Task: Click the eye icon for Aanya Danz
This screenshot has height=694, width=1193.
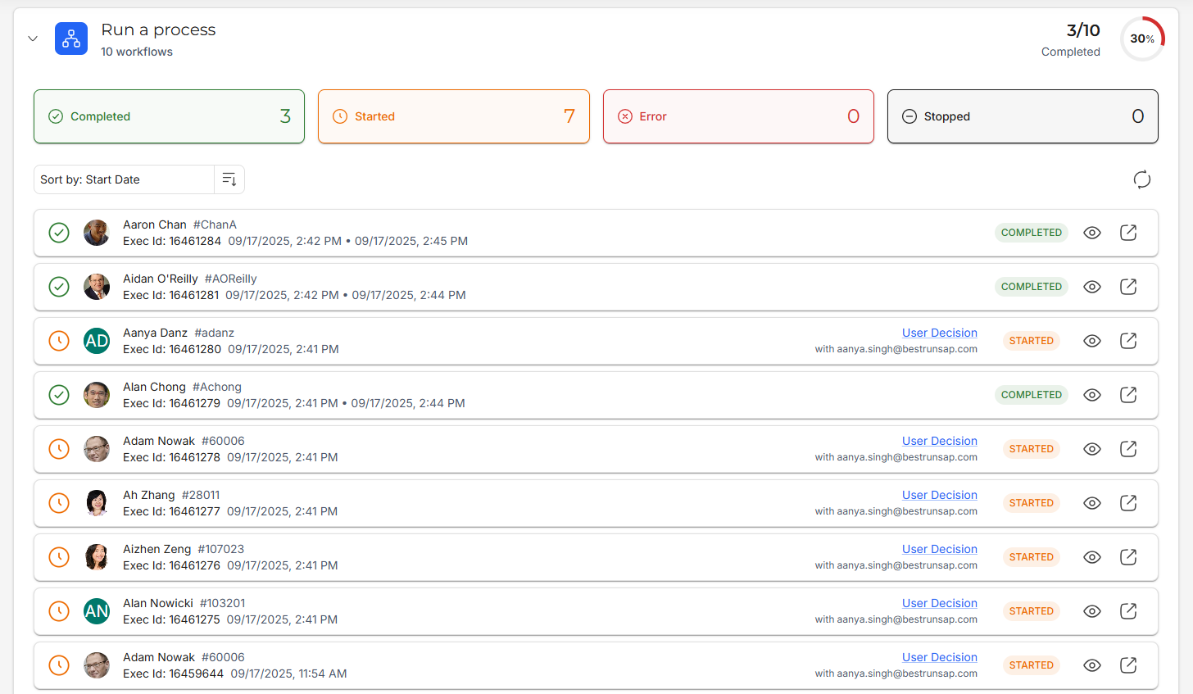Action: [1091, 341]
